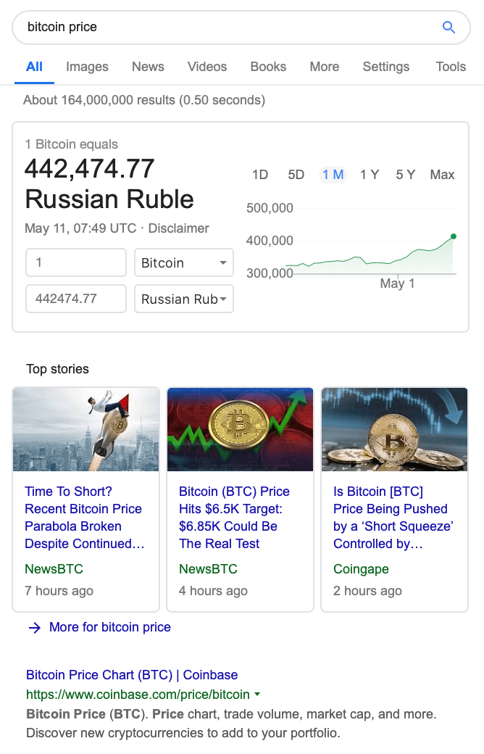Open the rocket-riding Bitcoin story thumbnail
The height and width of the screenshot is (754, 484).
pyautogui.click(x=85, y=429)
